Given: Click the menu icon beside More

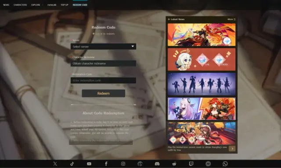Looking at the screenshot, I should [234, 19].
